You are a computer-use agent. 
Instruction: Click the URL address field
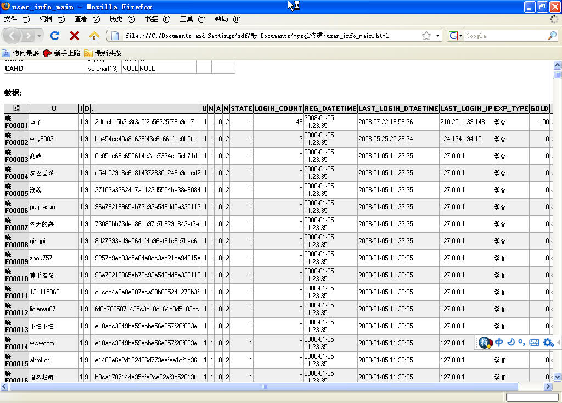272,36
